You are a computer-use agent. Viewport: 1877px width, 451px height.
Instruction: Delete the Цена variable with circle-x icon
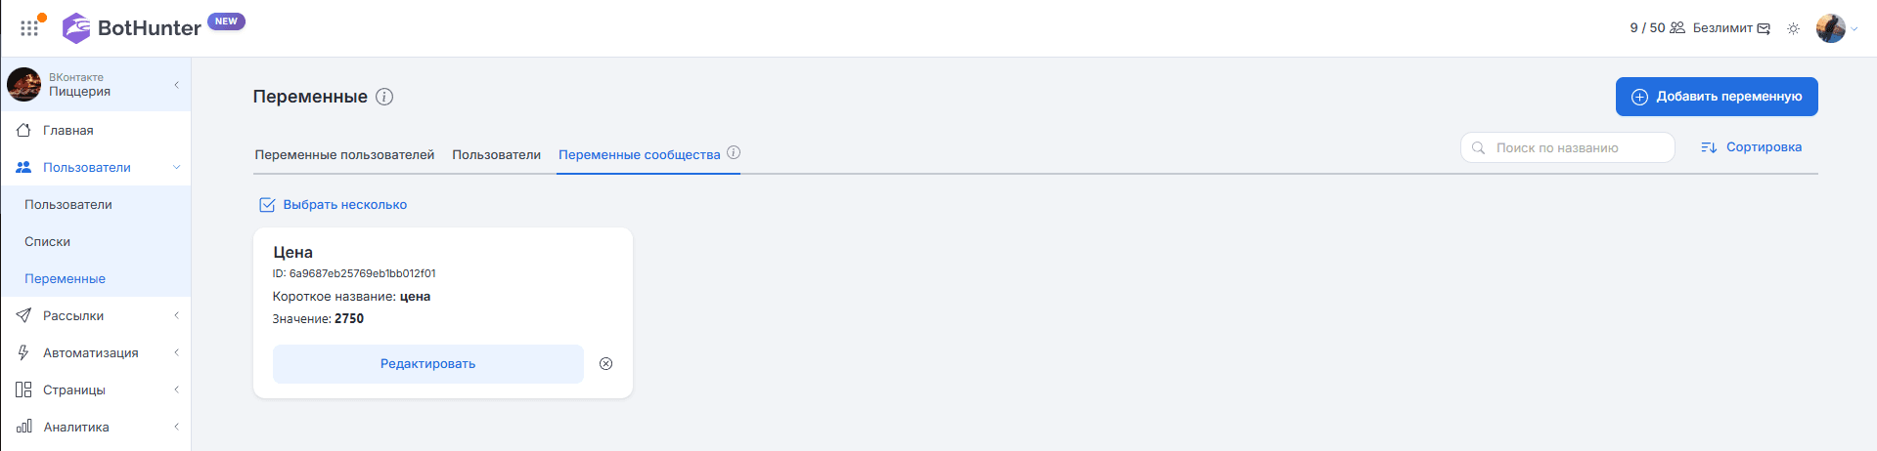(605, 364)
